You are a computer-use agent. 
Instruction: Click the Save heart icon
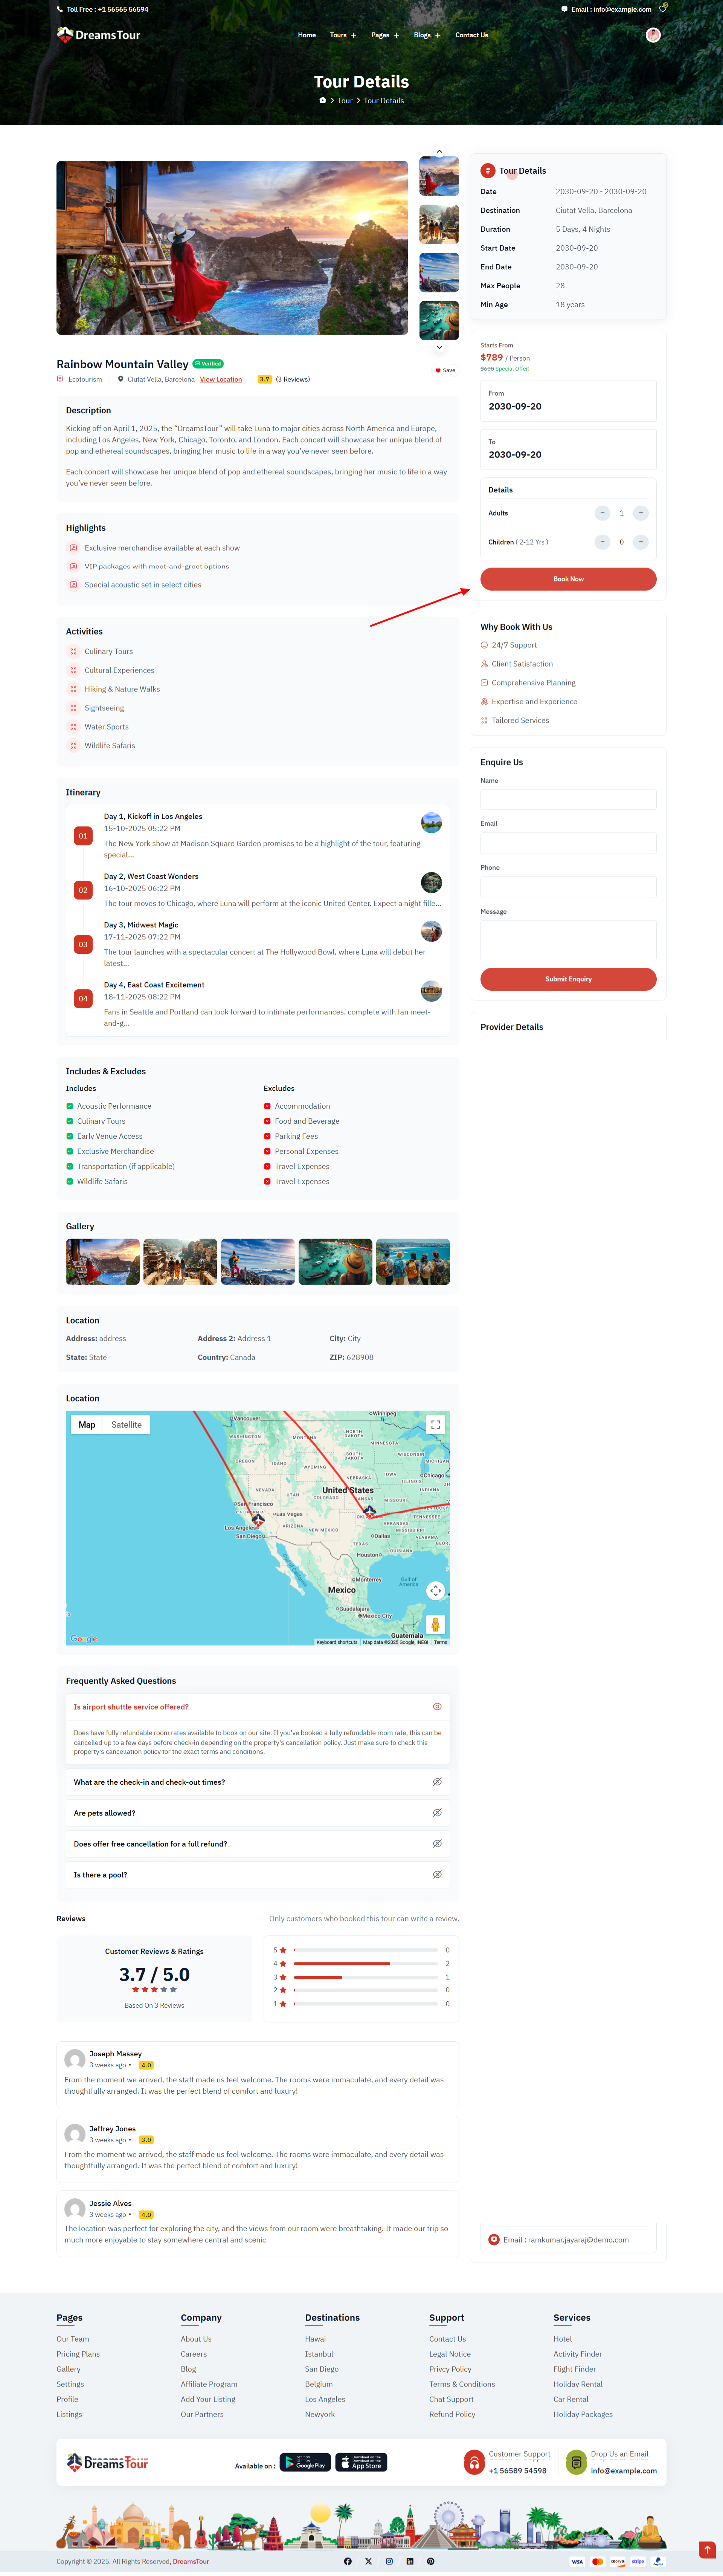(x=438, y=370)
